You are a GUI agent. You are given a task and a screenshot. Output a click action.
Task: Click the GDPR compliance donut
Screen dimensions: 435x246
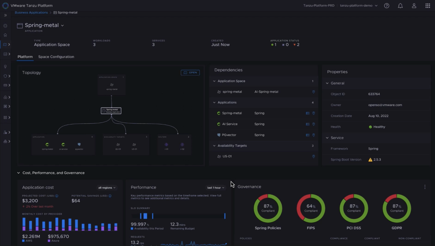pos(397,208)
